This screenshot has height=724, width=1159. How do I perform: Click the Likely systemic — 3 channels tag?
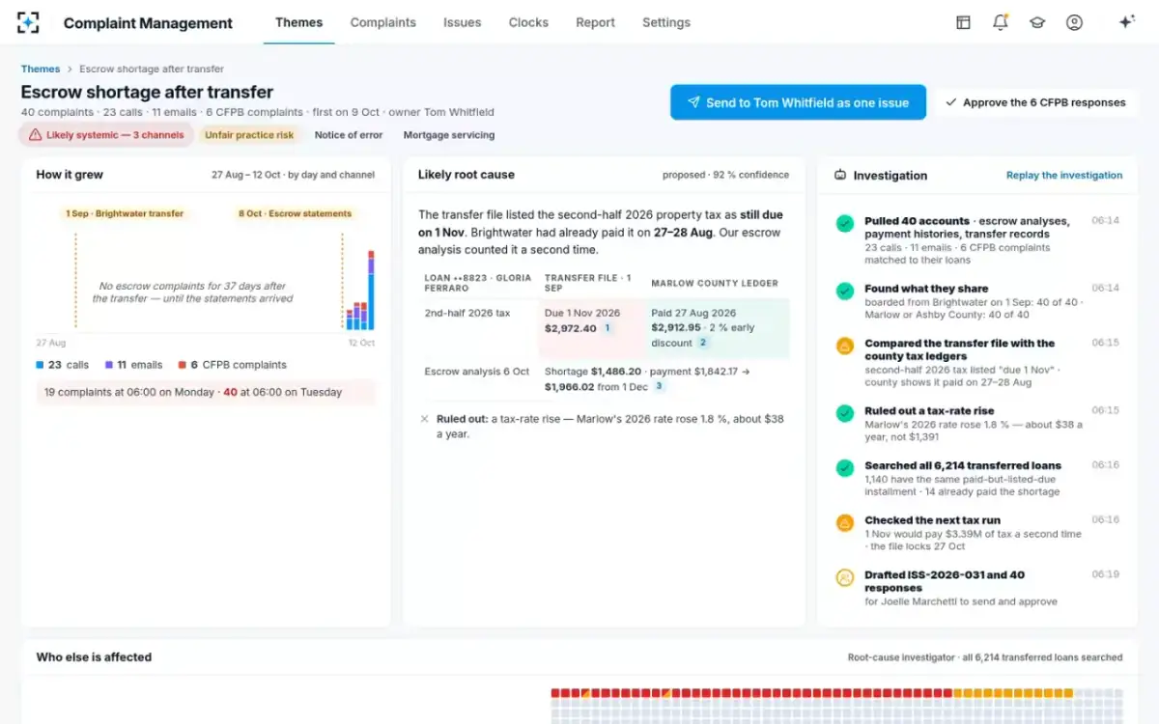pos(106,135)
